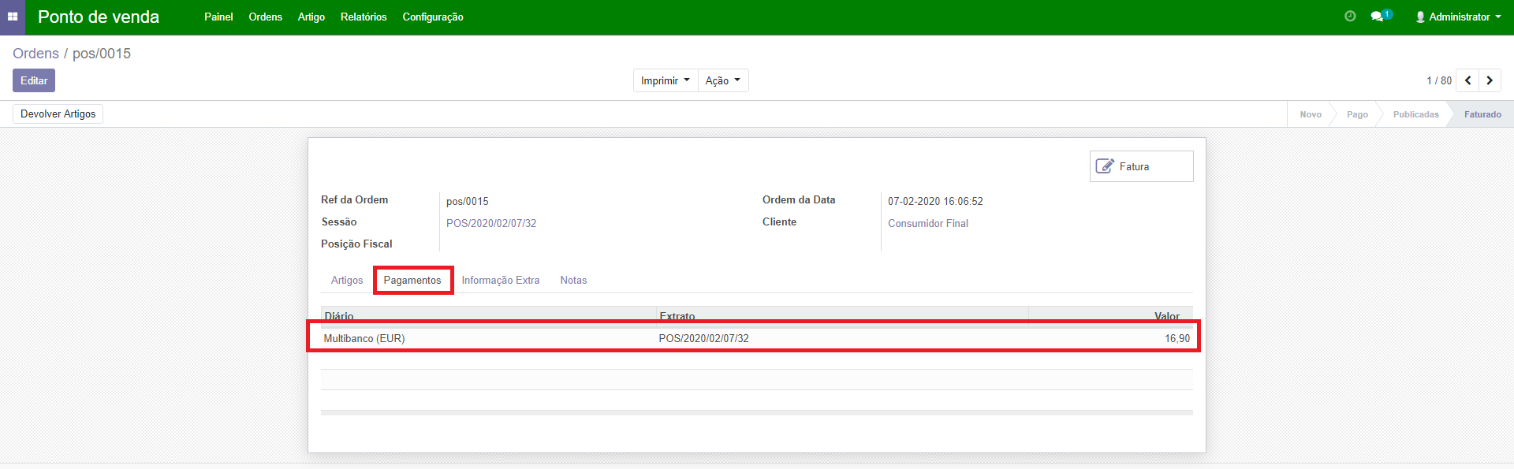Go to next record arrow
The height and width of the screenshot is (469, 1514).
coord(1490,80)
